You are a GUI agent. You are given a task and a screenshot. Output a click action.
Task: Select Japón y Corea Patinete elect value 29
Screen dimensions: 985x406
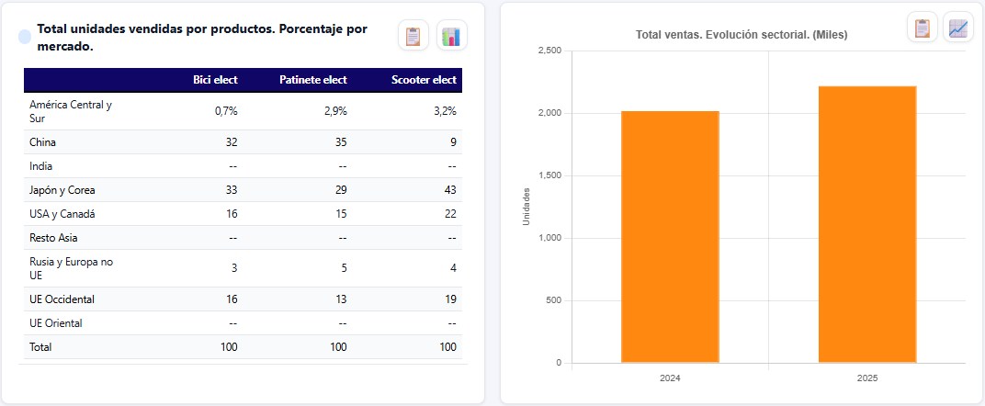click(x=341, y=190)
